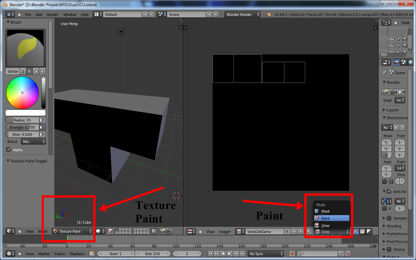Click the F button beside VersCielGame image name
Image resolution: width=416 pixels, height=260 pixels.
click(x=287, y=231)
